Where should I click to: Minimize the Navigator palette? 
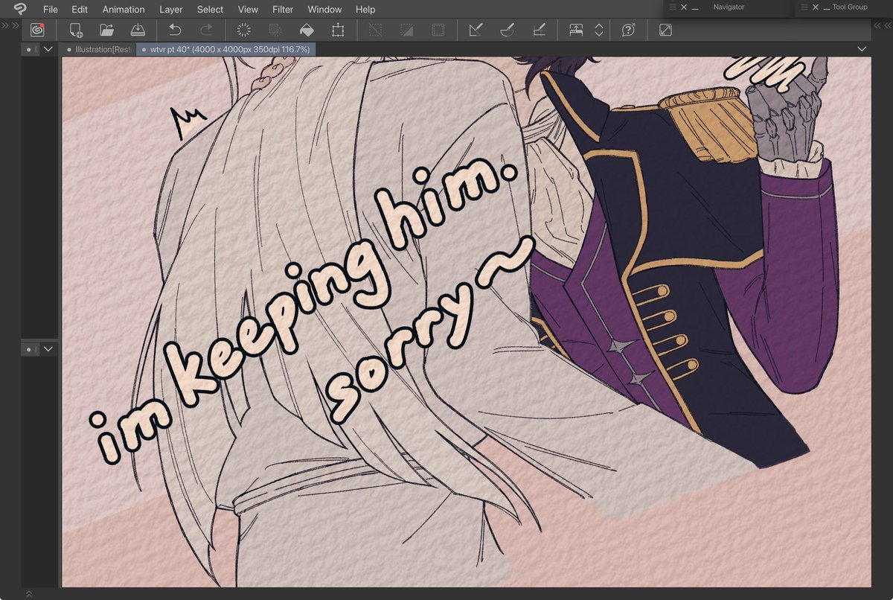click(x=695, y=8)
